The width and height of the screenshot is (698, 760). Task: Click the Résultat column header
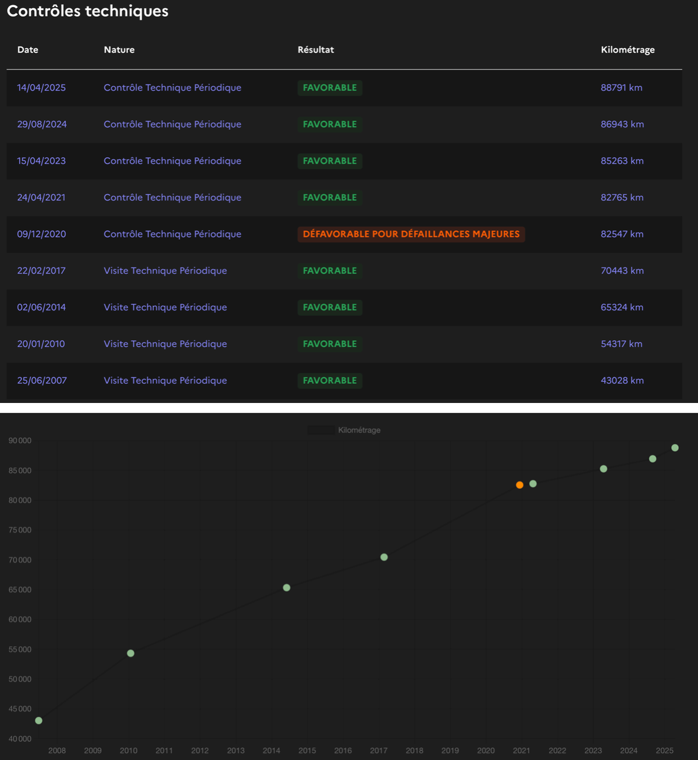pos(316,50)
